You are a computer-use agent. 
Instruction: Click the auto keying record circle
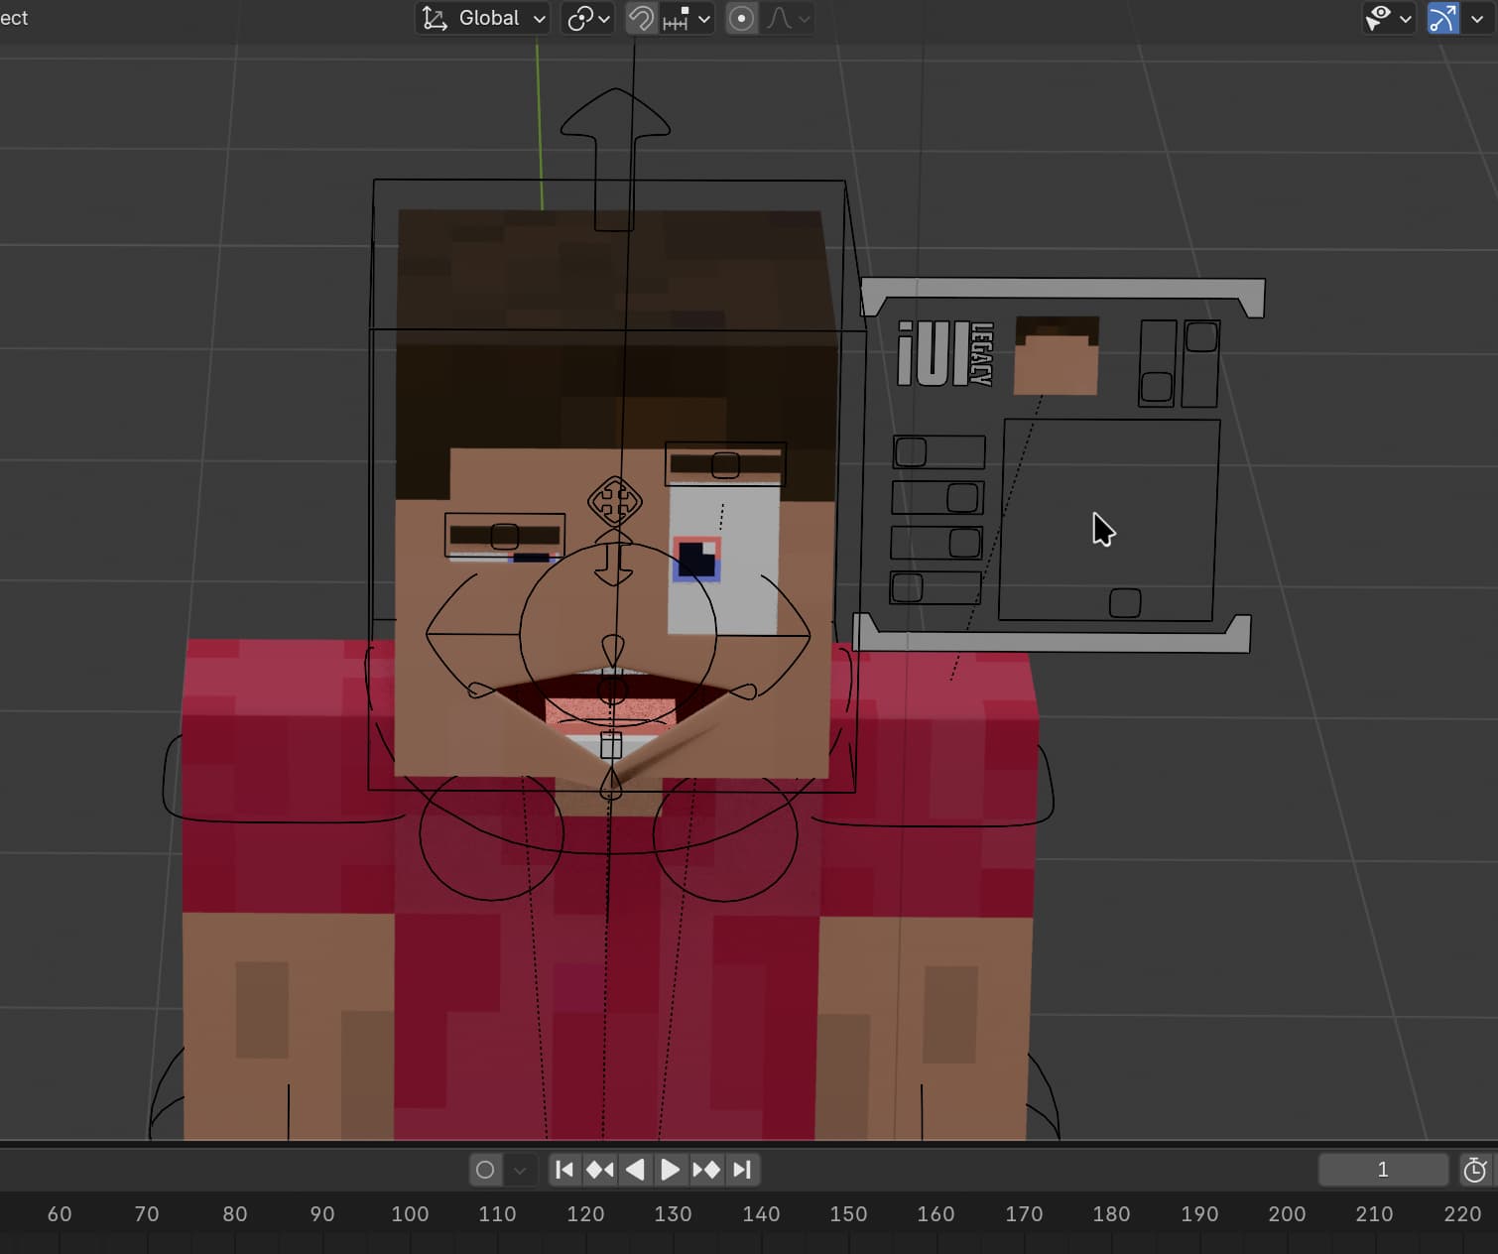pos(485,1170)
